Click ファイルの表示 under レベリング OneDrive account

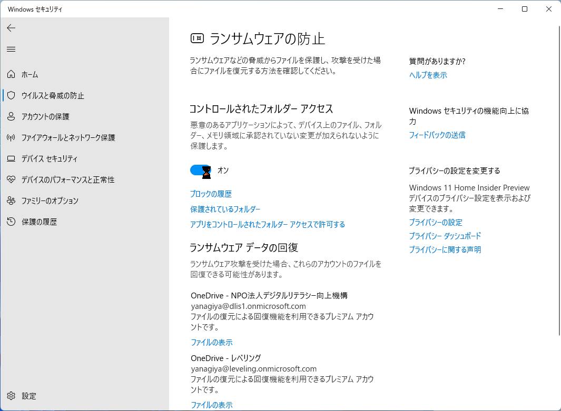211,405
